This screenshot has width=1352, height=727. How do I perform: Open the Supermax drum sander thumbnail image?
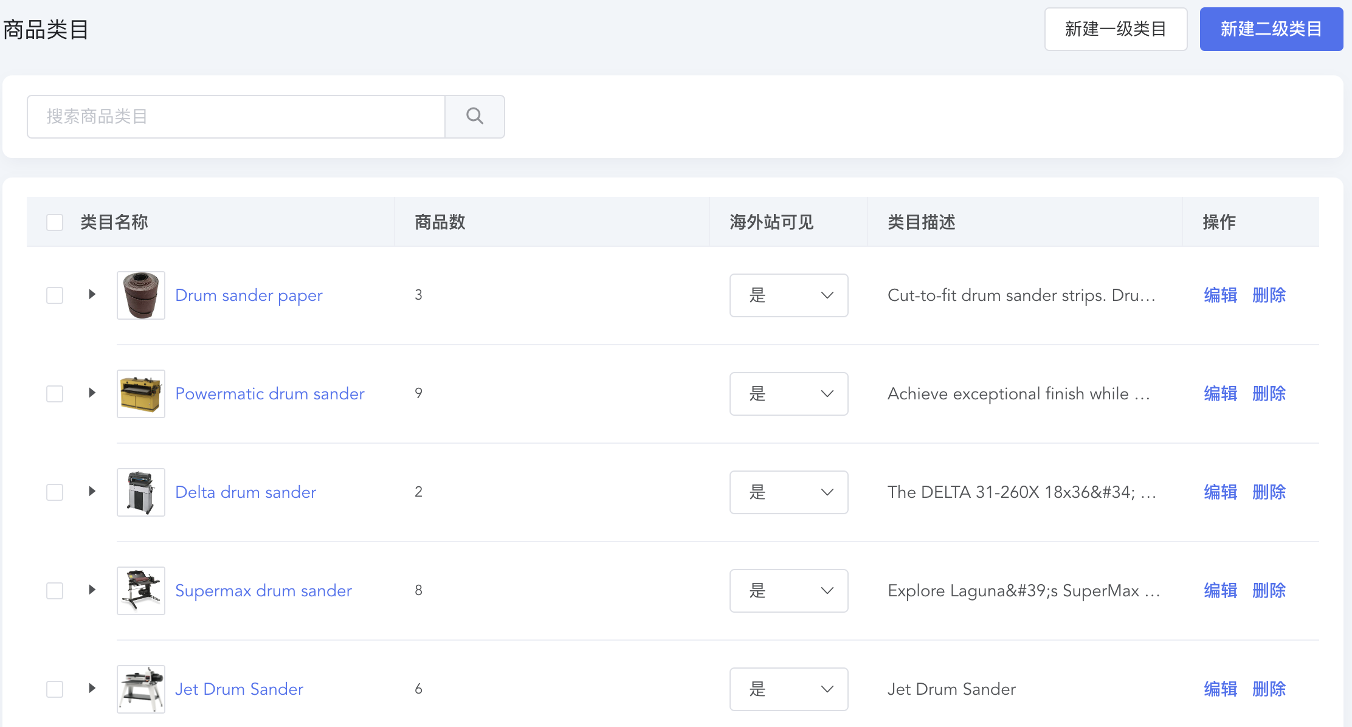click(x=141, y=591)
